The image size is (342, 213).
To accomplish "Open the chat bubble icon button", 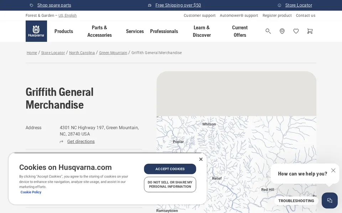I will 330,200.
